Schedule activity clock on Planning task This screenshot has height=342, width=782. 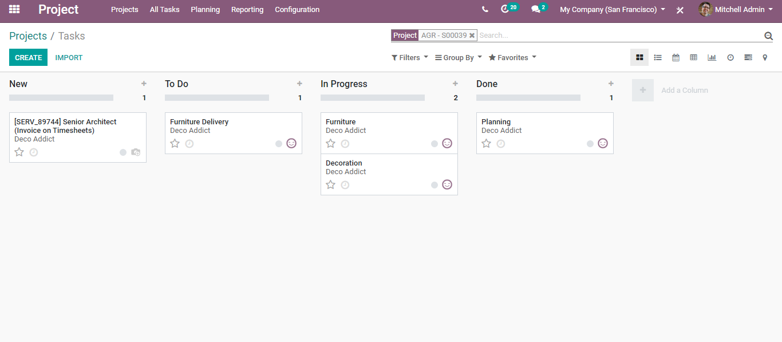(x=501, y=144)
